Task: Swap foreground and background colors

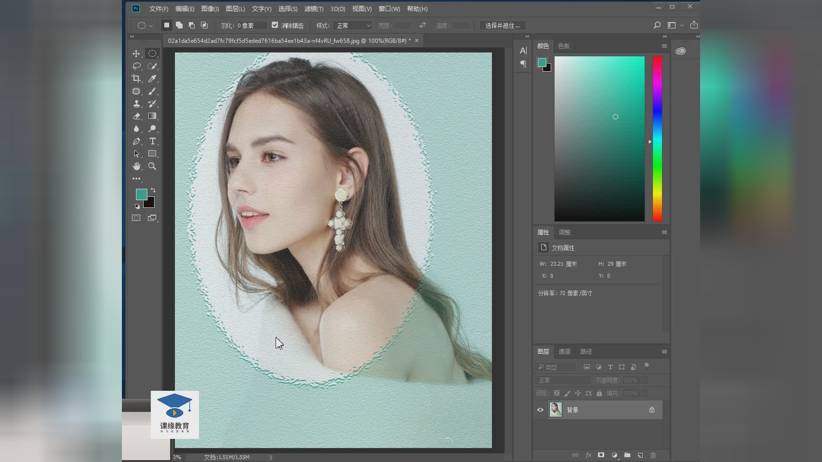Action: pos(153,190)
